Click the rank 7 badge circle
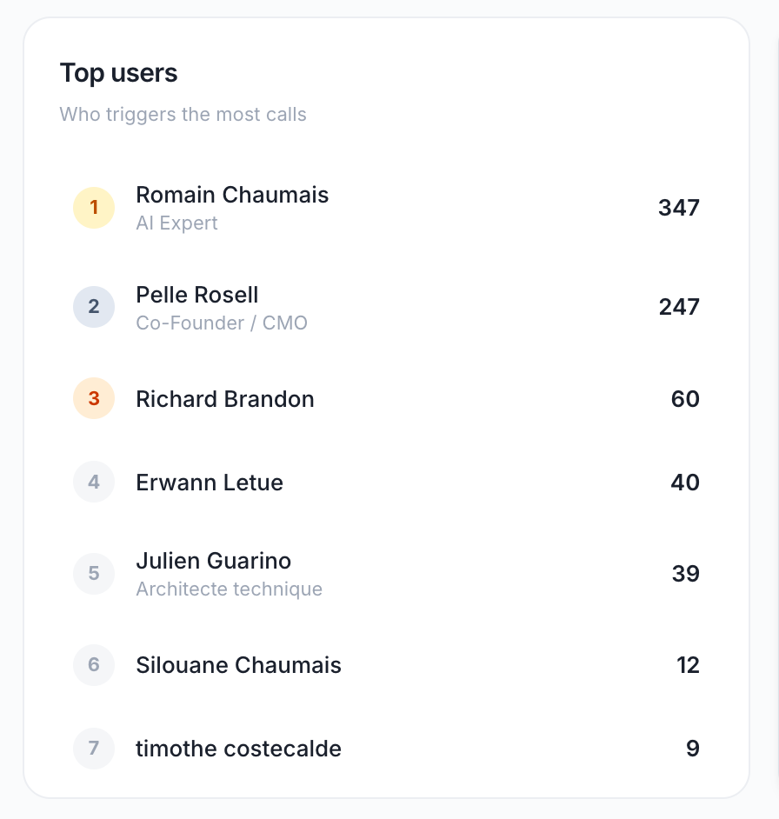779x819 pixels. click(94, 748)
